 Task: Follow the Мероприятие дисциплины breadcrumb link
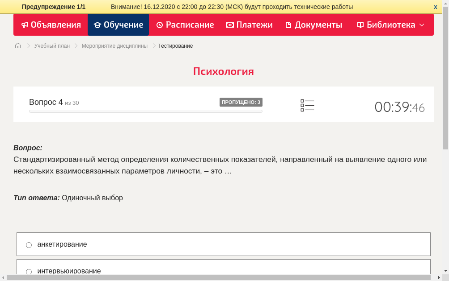114,45
